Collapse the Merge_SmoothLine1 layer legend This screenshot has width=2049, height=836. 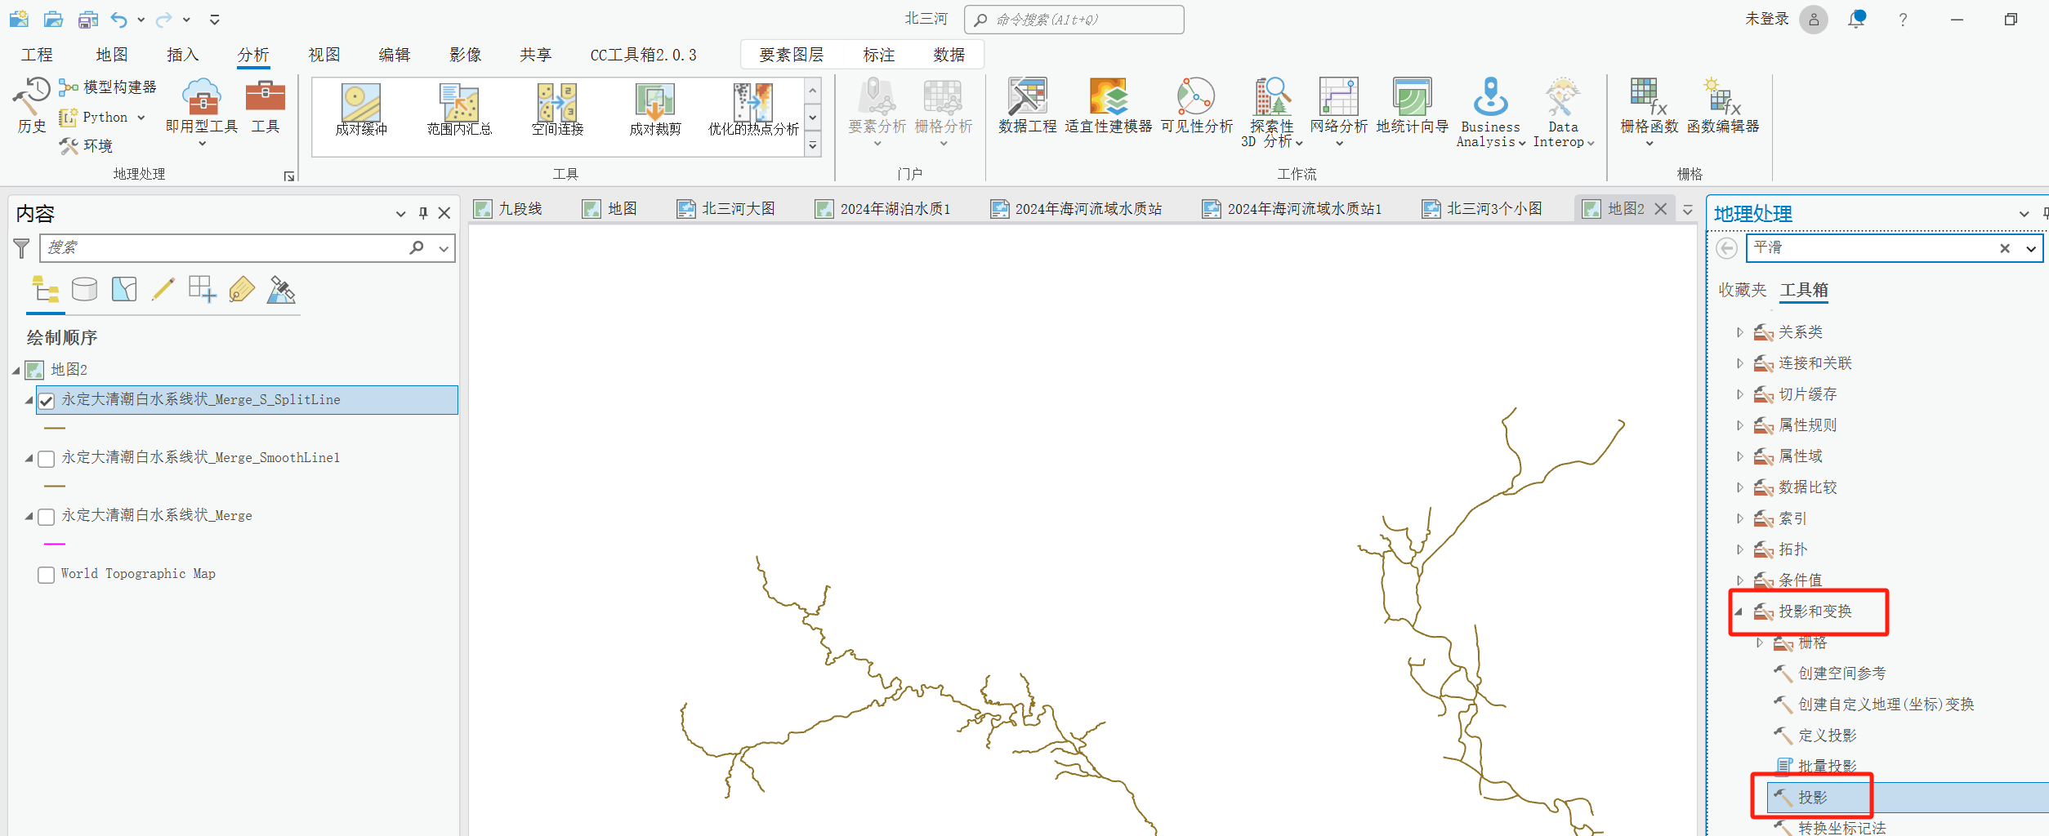tap(29, 458)
